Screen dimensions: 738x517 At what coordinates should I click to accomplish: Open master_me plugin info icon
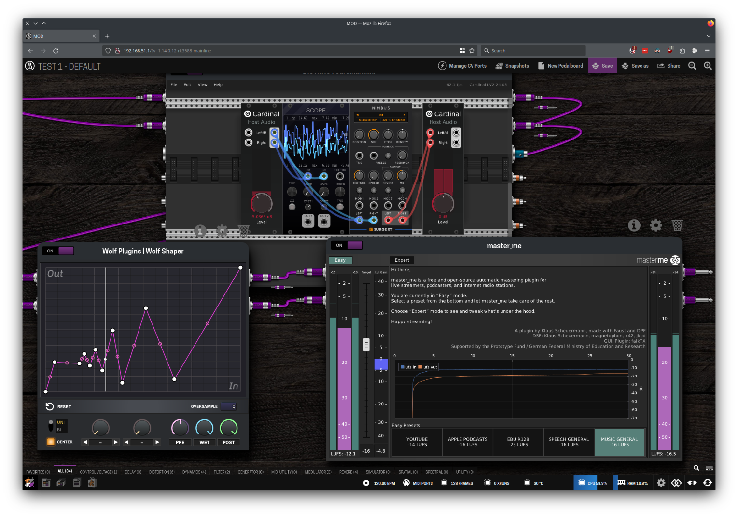(x=634, y=225)
